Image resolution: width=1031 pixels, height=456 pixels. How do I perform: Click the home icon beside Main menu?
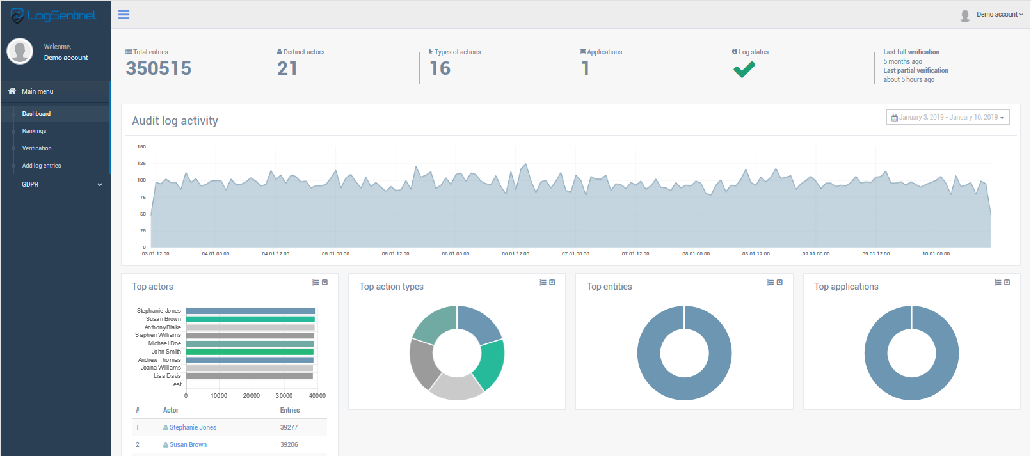[12, 91]
